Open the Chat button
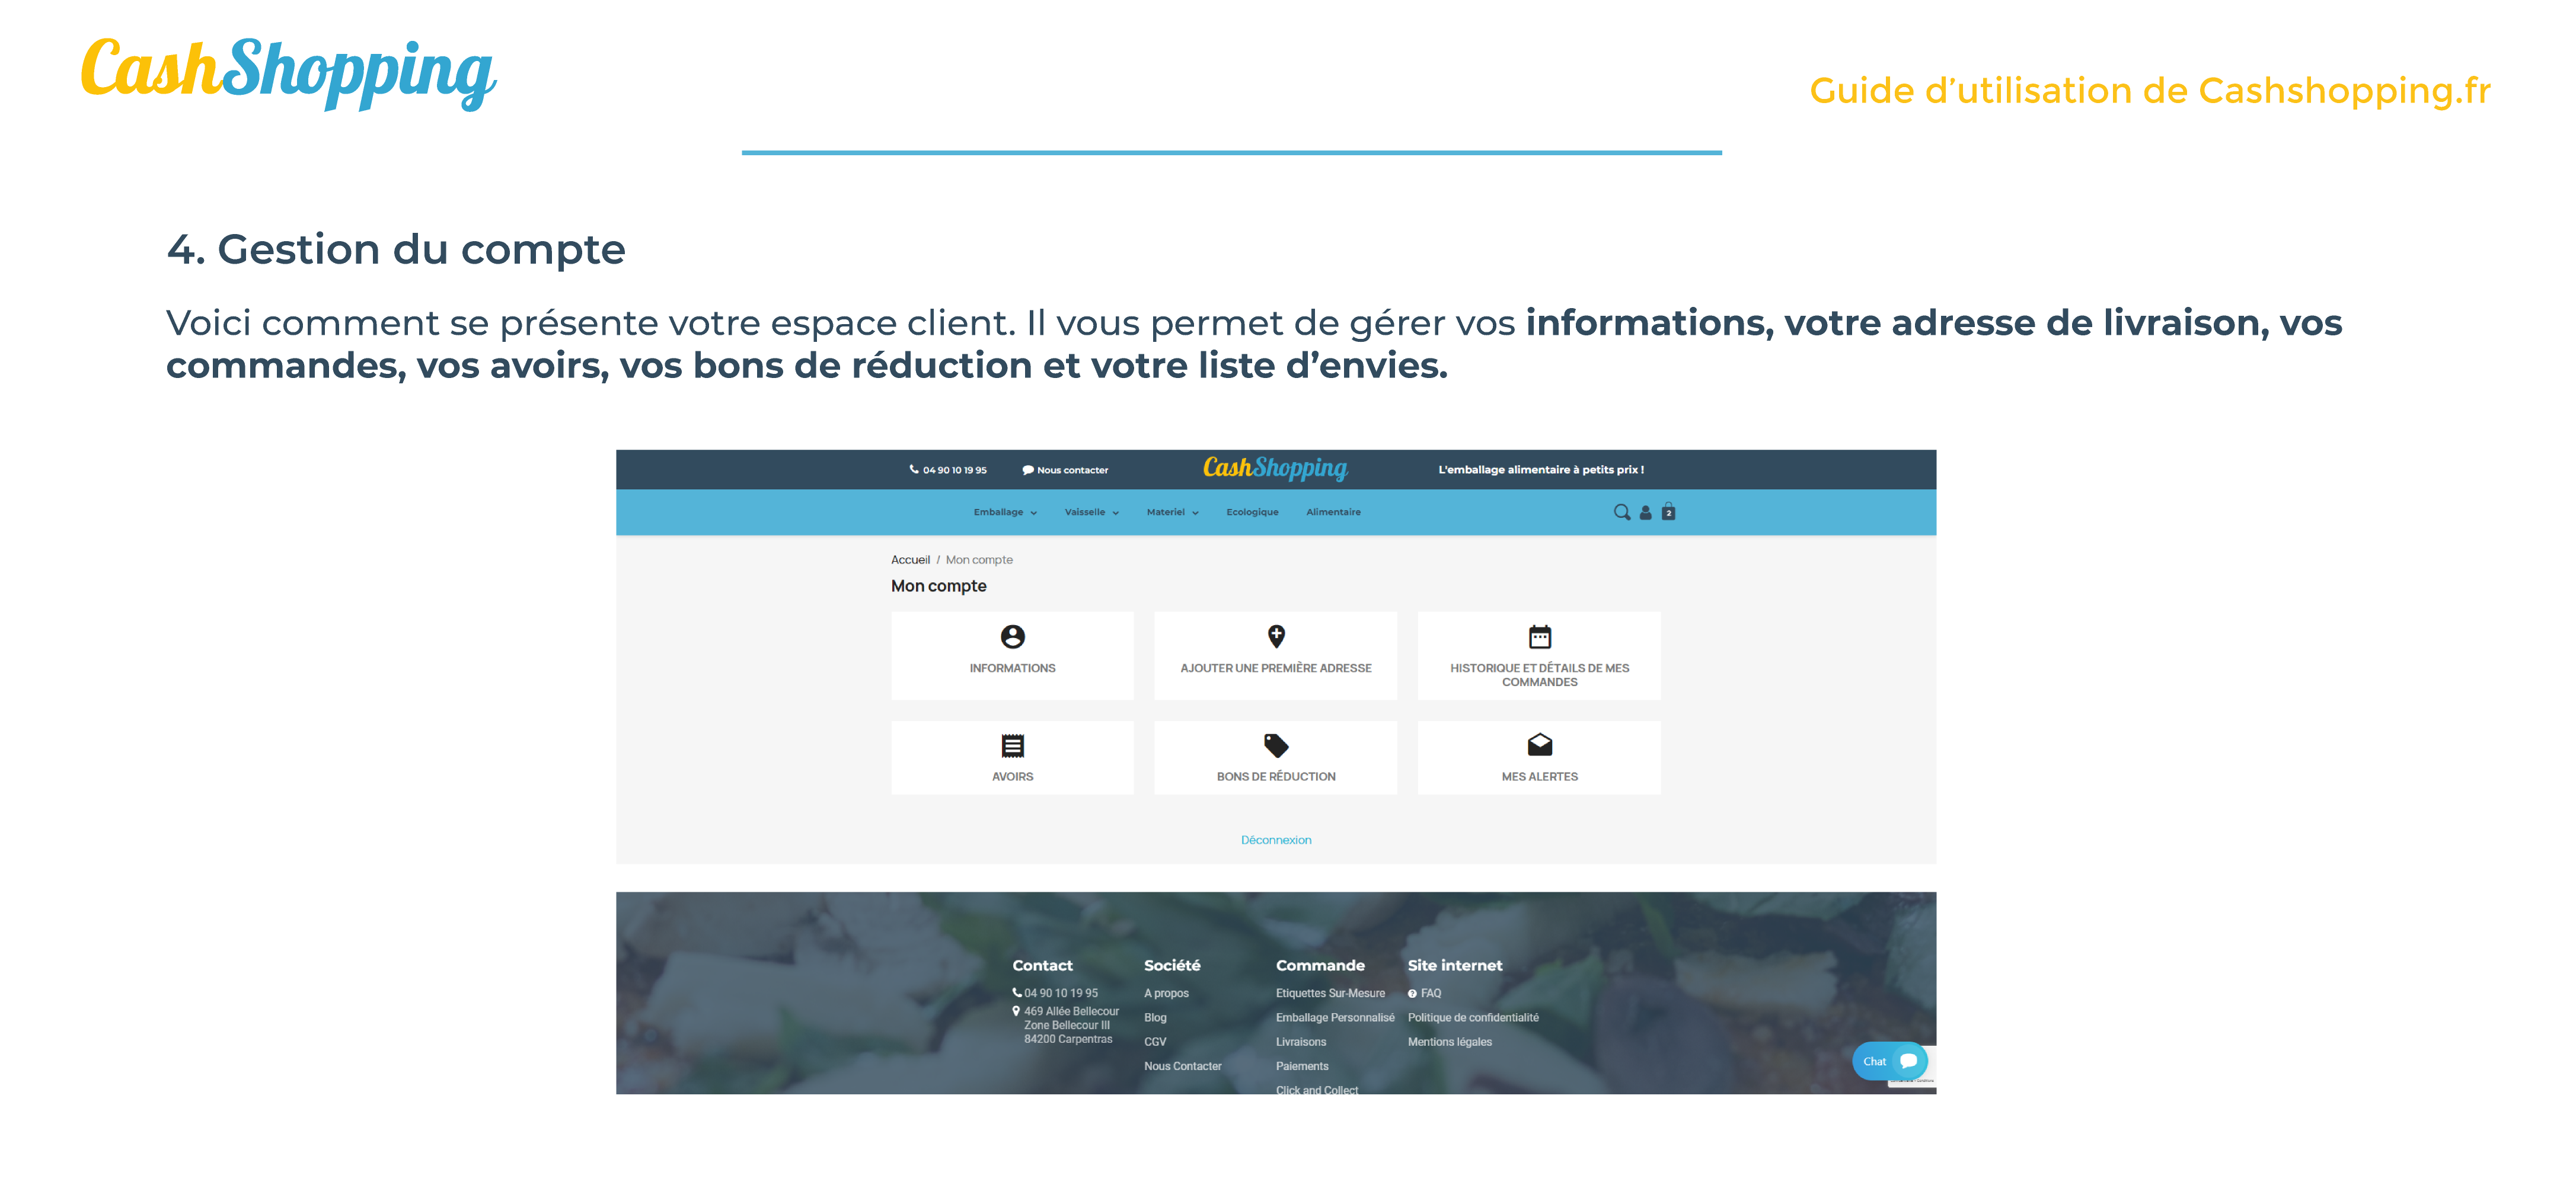Viewport: 2576px width, 1185px height. tap(1889, 1061)
